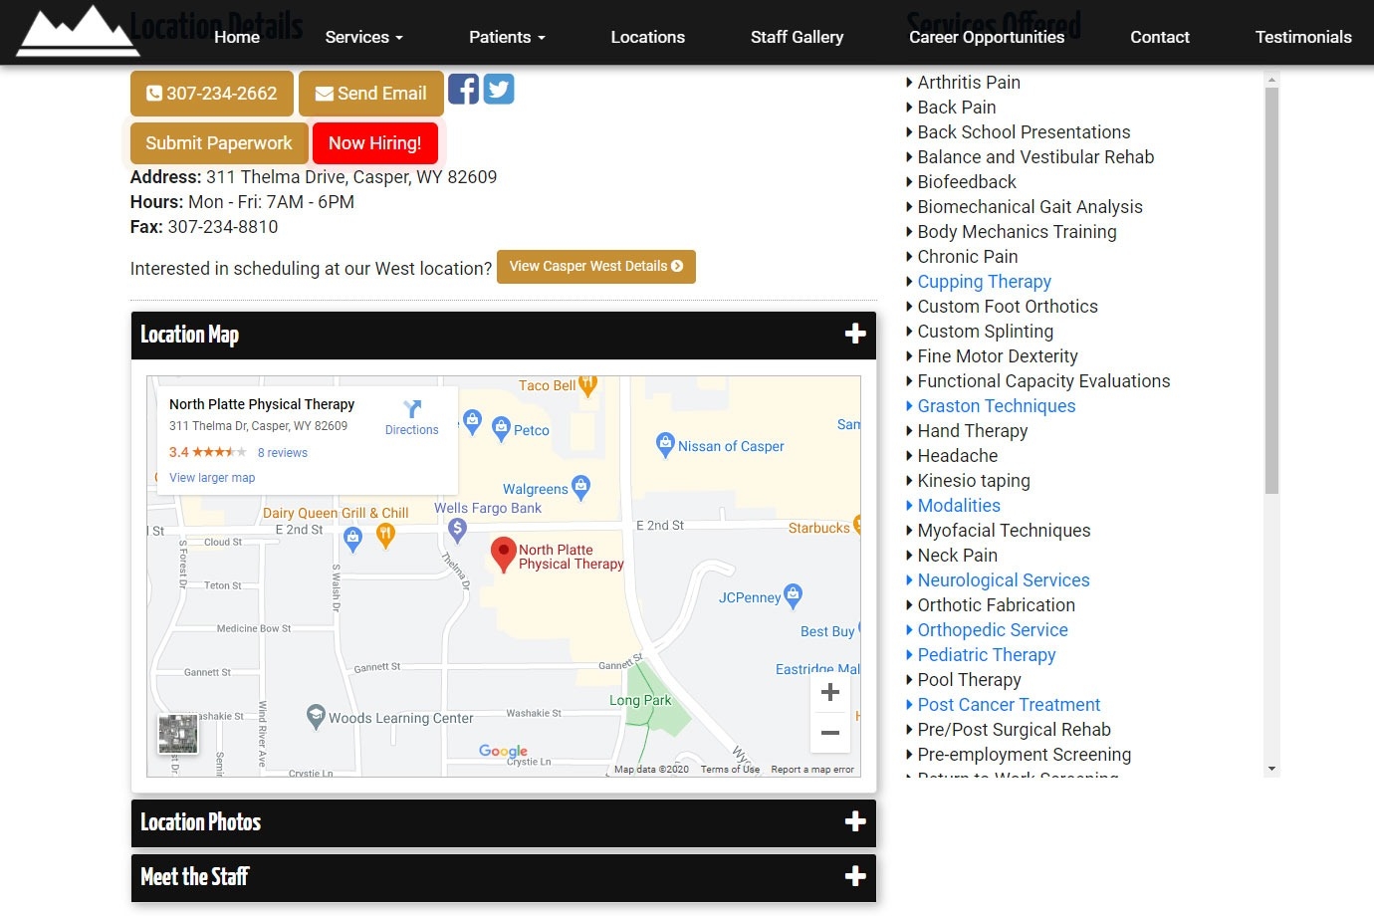The width and height of the screenshot is (1374, 916).
Task: Select the Hand Therapy list item
Action: [972, 431]
